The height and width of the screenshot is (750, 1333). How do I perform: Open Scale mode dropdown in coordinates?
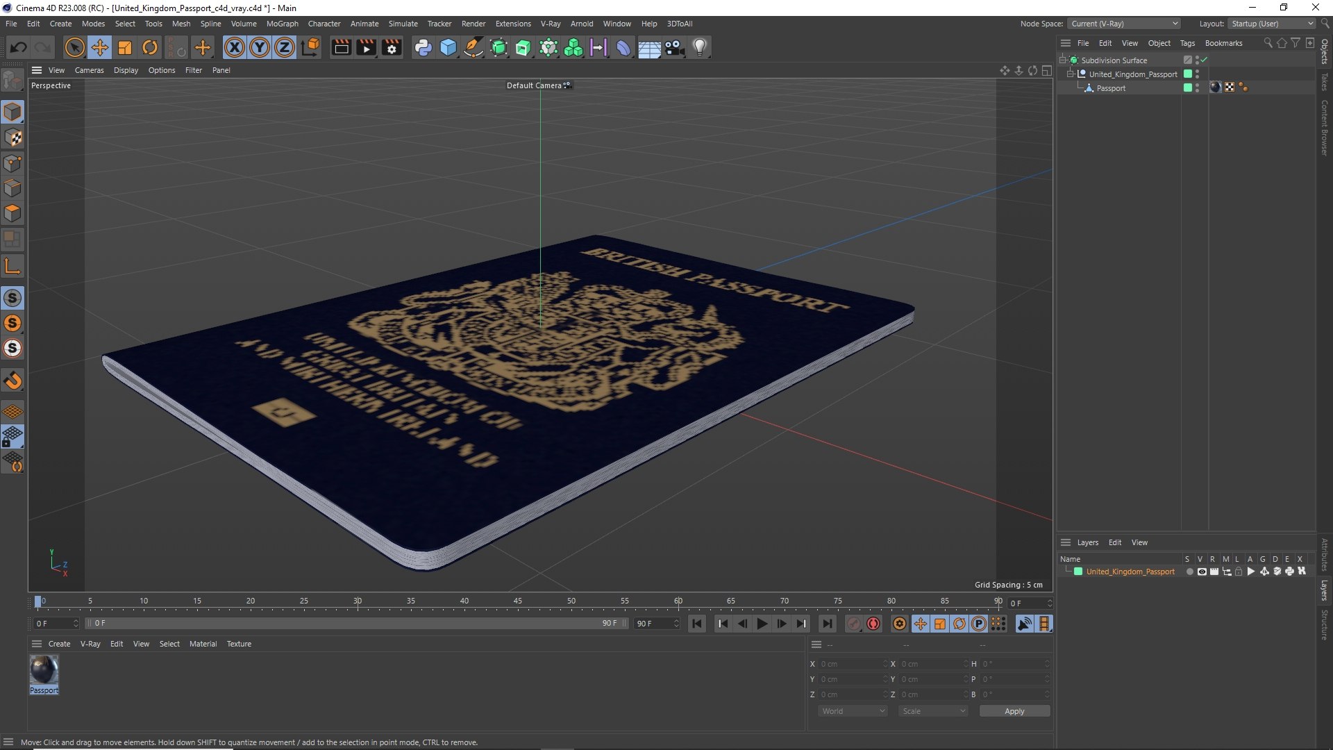click(x=932, y=711)
